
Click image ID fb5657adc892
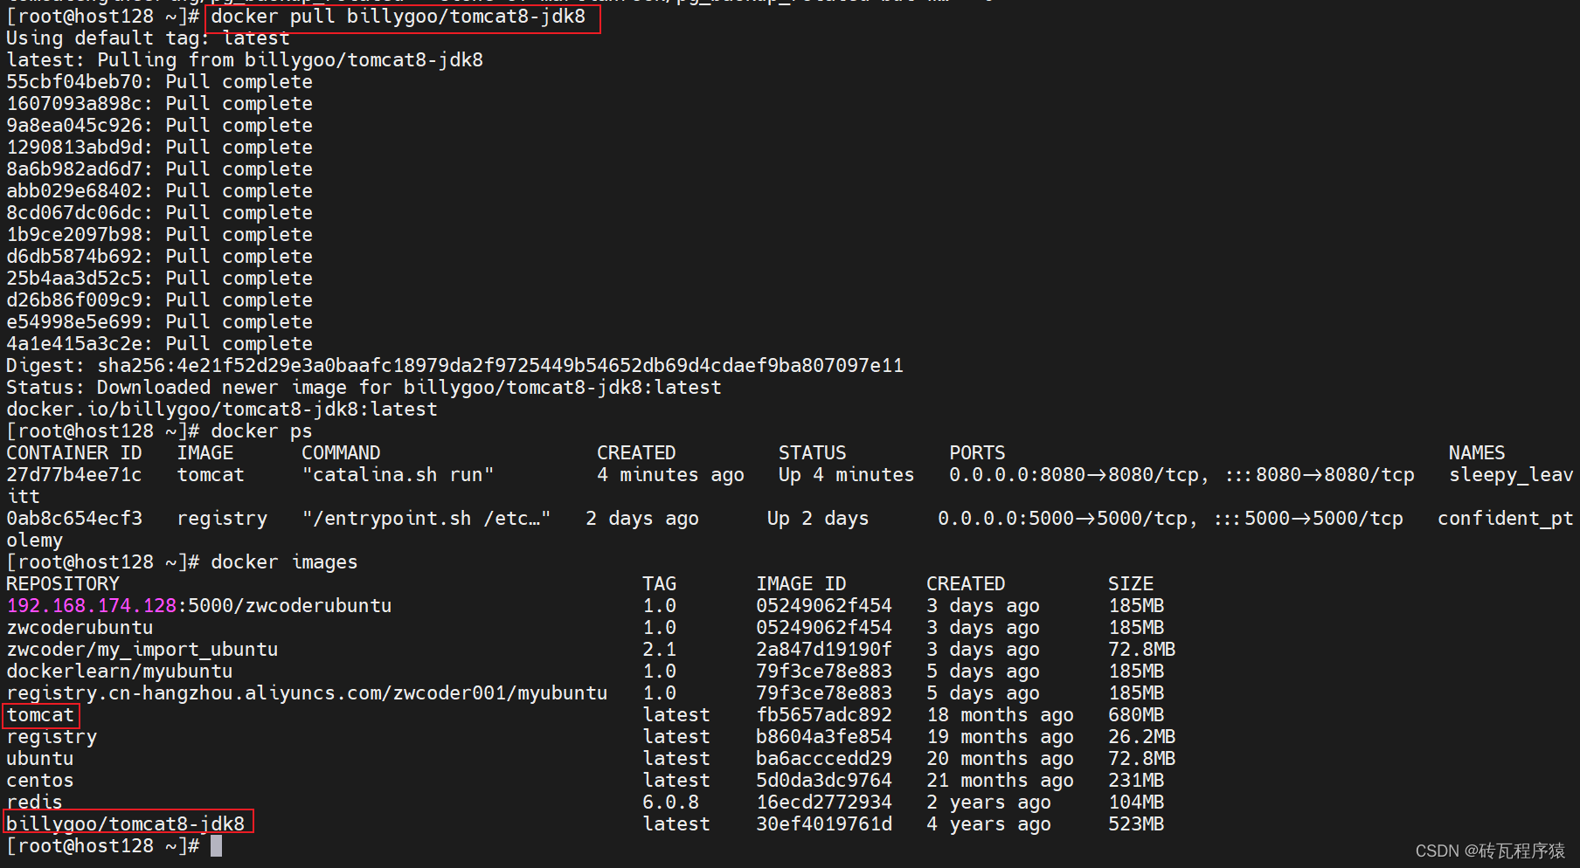pos(824,715)
